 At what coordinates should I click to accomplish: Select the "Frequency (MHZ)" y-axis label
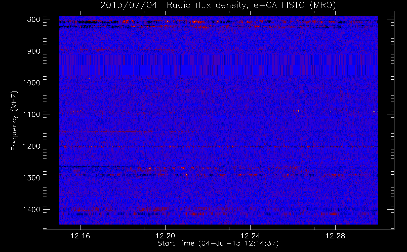tap(14, 121)
